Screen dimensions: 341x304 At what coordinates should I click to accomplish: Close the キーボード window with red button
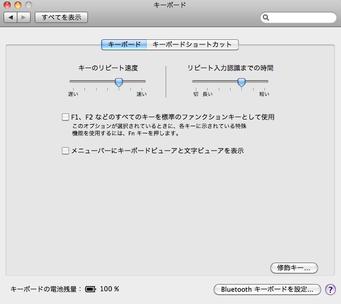click(x=7, y=5)
